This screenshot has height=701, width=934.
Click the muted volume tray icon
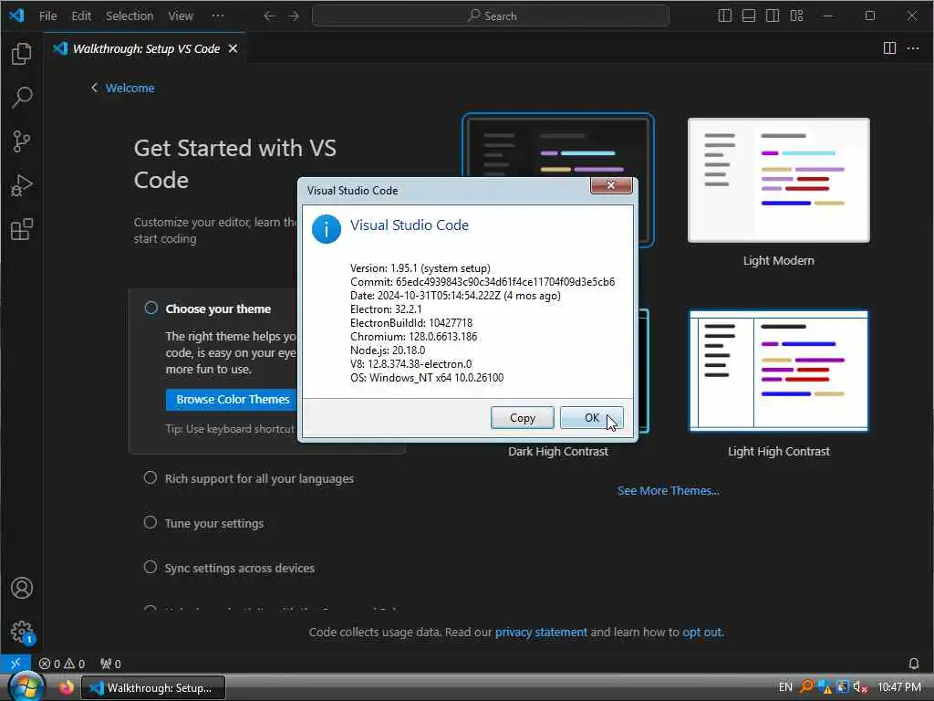coord(860,687)
